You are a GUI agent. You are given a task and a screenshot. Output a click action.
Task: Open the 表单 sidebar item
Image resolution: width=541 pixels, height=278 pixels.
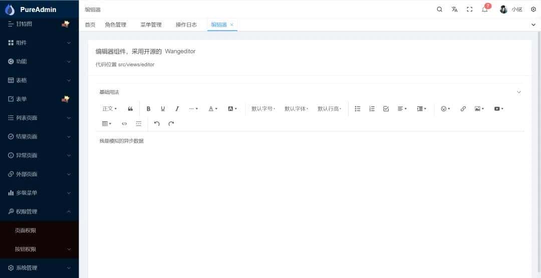[x=40, y=99]
